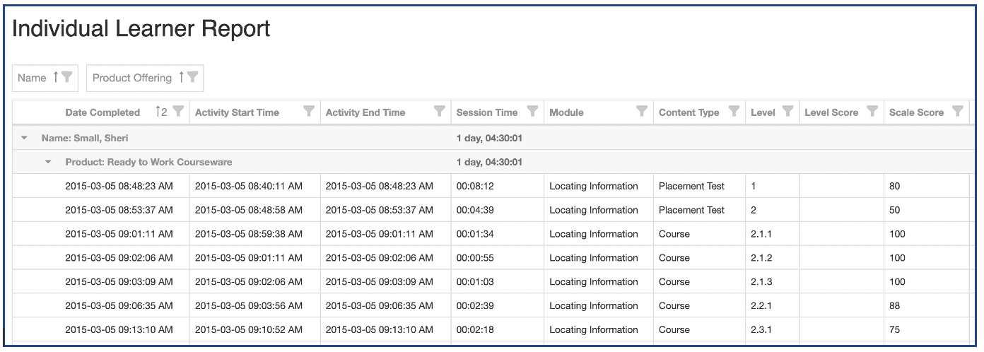Click the Module column header text
Viewport: 984px width, 352px height.
click(566, 112)
